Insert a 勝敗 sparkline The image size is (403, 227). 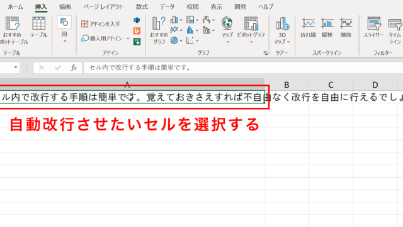coord(346,28)
